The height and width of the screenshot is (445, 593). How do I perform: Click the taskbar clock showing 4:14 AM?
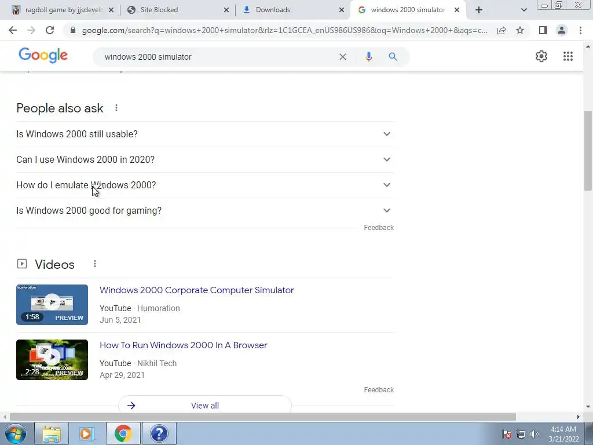[563, 434]
